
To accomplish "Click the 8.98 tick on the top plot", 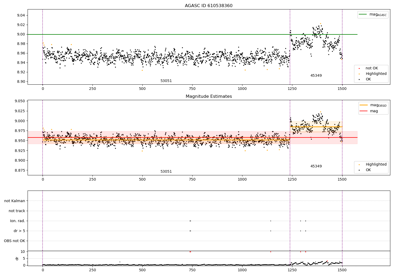I will (x=21, y=44).
